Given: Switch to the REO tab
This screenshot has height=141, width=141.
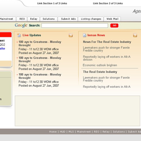Looking at the screenshot, I should click(x=22, y=19).
